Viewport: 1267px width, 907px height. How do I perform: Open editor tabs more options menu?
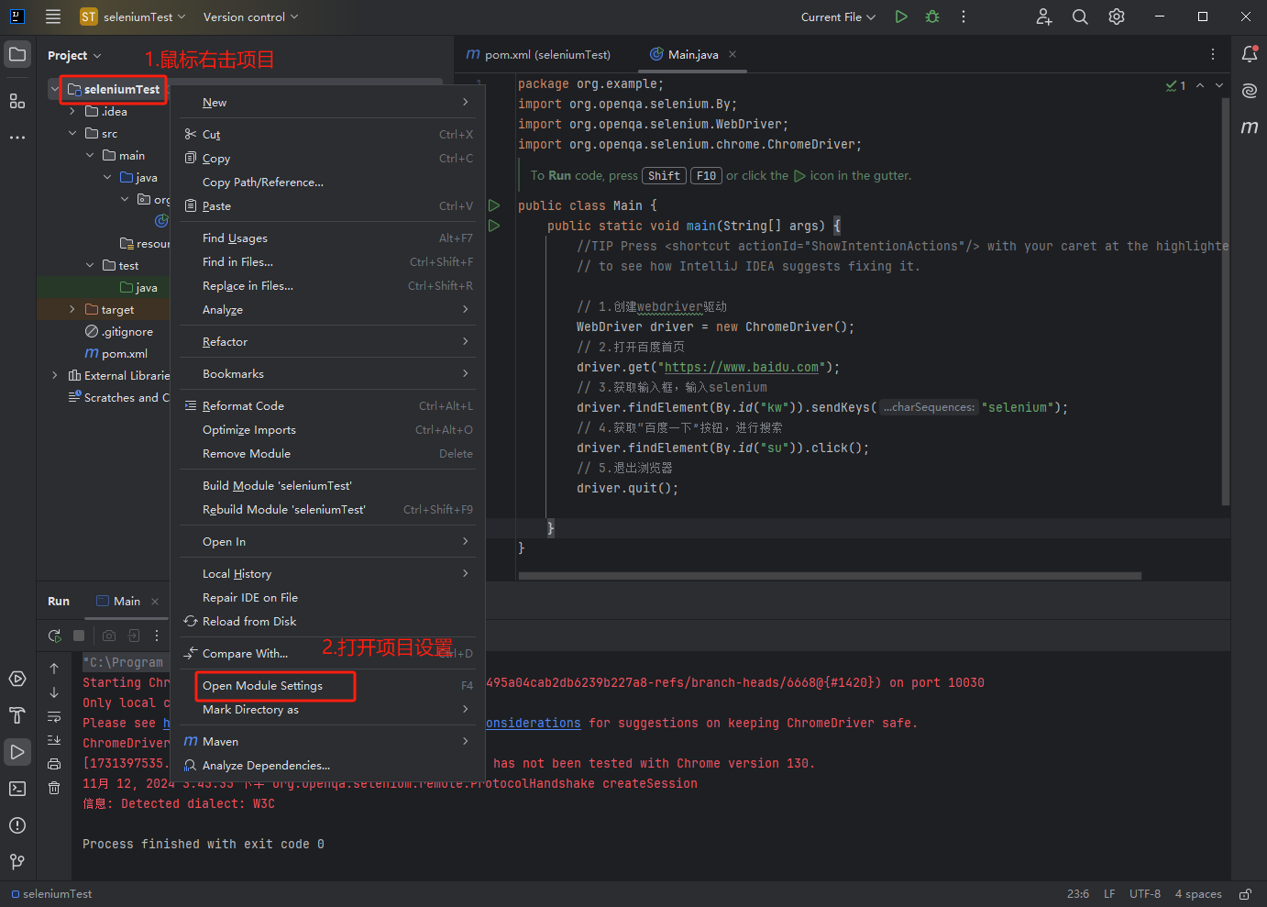tap(1212, 55)
